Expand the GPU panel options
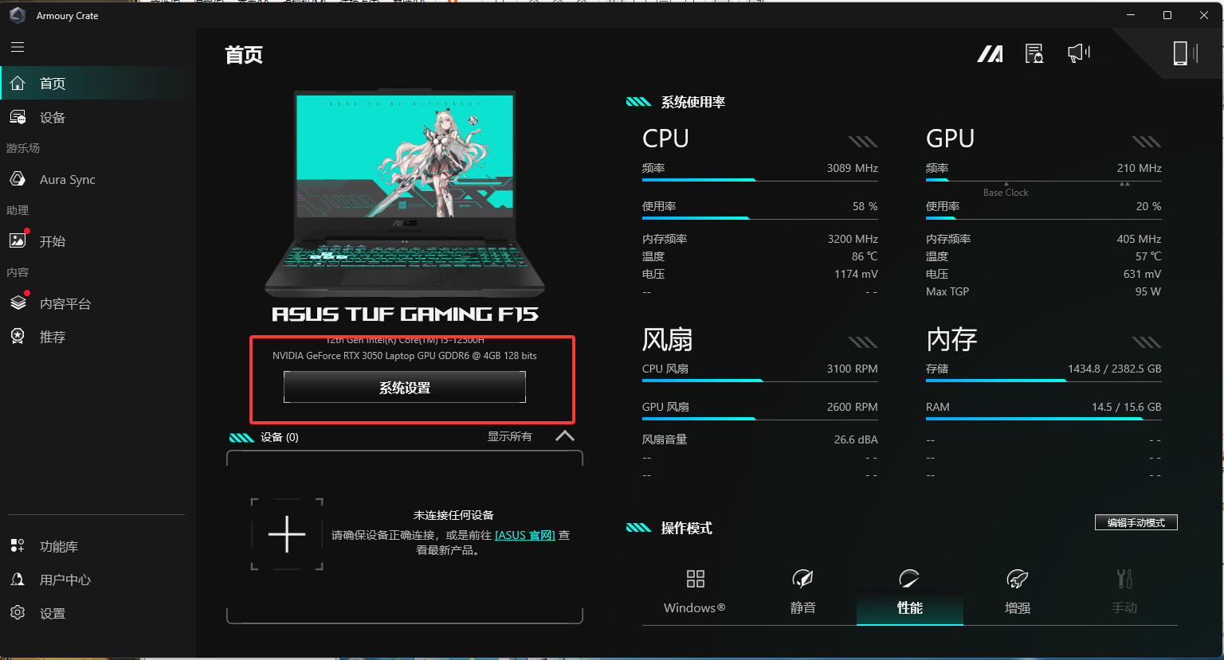 (1147, 142)
